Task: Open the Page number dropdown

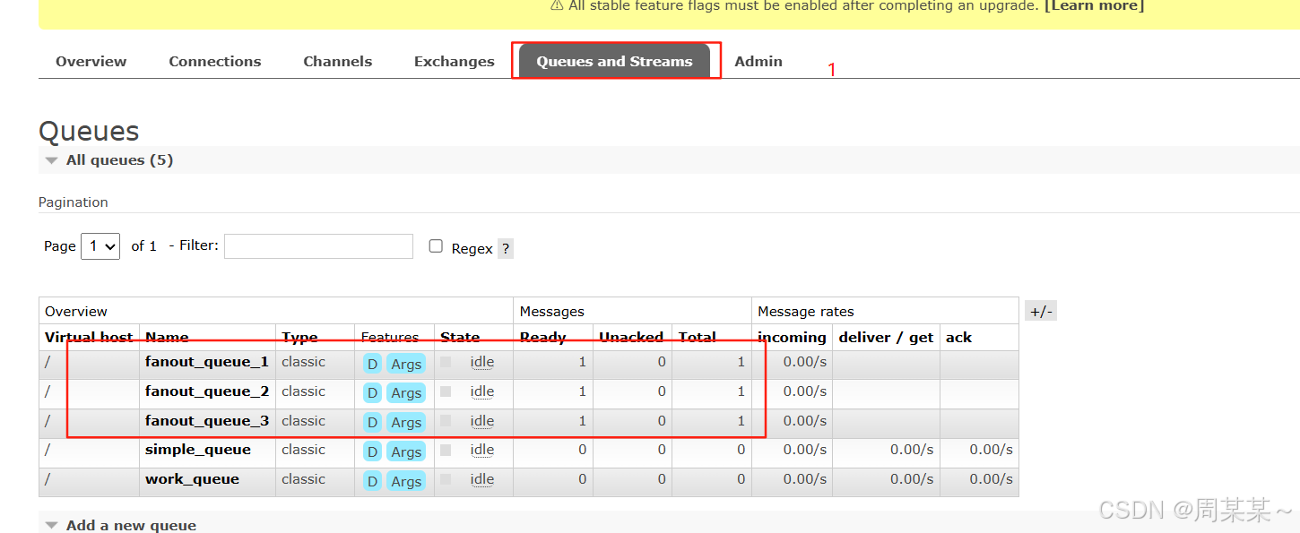Action: (x=100, y=246)
